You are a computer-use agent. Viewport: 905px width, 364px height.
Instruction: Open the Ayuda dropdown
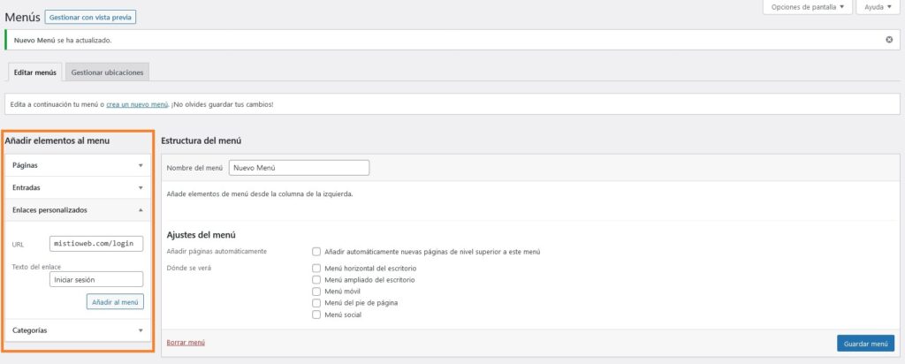click(x=878, y=7)
